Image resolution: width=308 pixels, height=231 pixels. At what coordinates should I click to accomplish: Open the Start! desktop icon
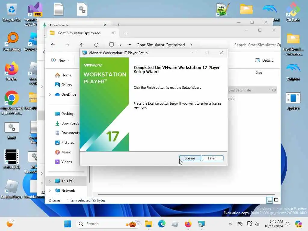pyautogui.click(x=12, y=131)
